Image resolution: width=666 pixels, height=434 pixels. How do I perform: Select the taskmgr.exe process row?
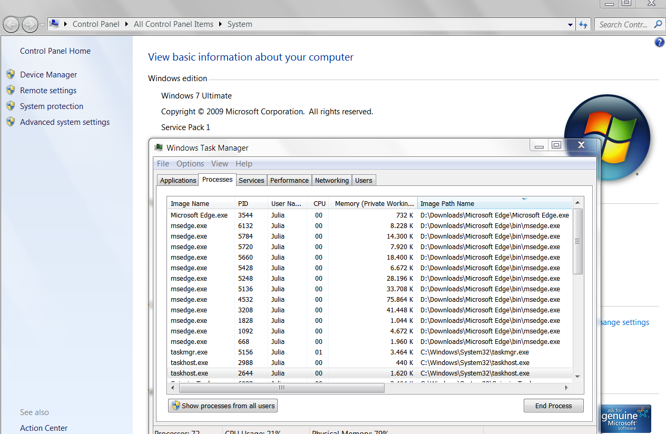coord(369,352)
